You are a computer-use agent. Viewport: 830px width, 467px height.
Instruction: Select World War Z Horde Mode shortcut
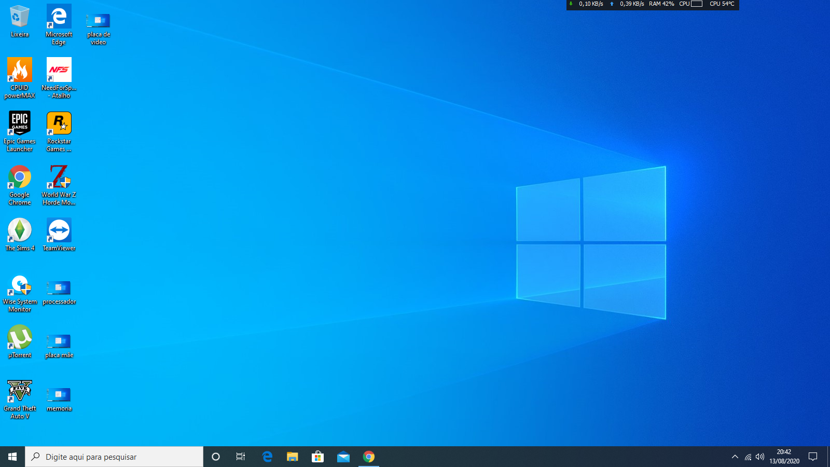tap(59, 185)
